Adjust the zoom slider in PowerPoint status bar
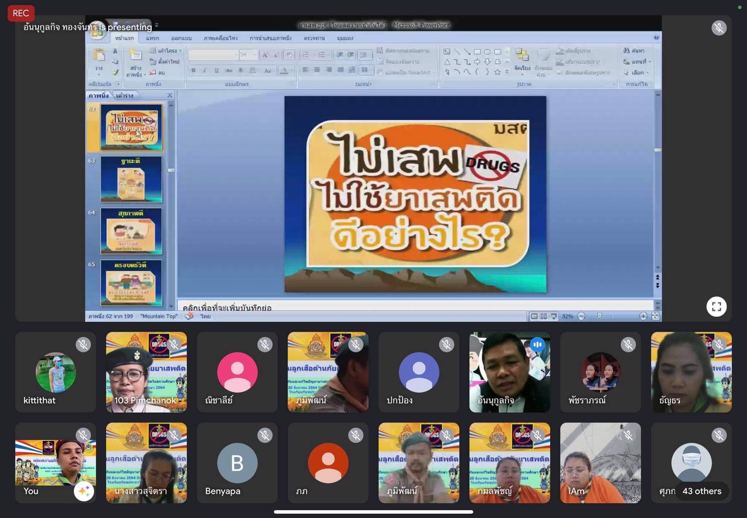Viewport: 747px width, 518px height. [x=600, y=316]
